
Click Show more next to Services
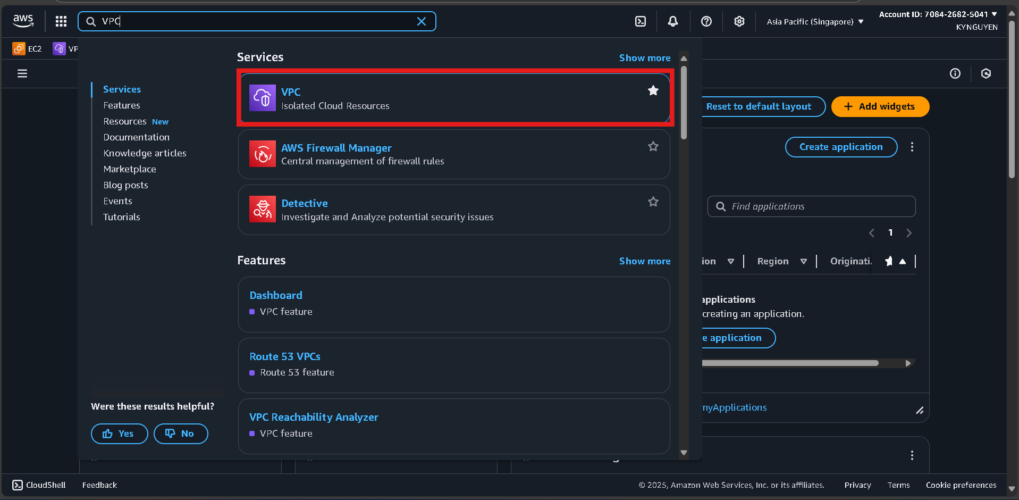click(x=644, y=58)
